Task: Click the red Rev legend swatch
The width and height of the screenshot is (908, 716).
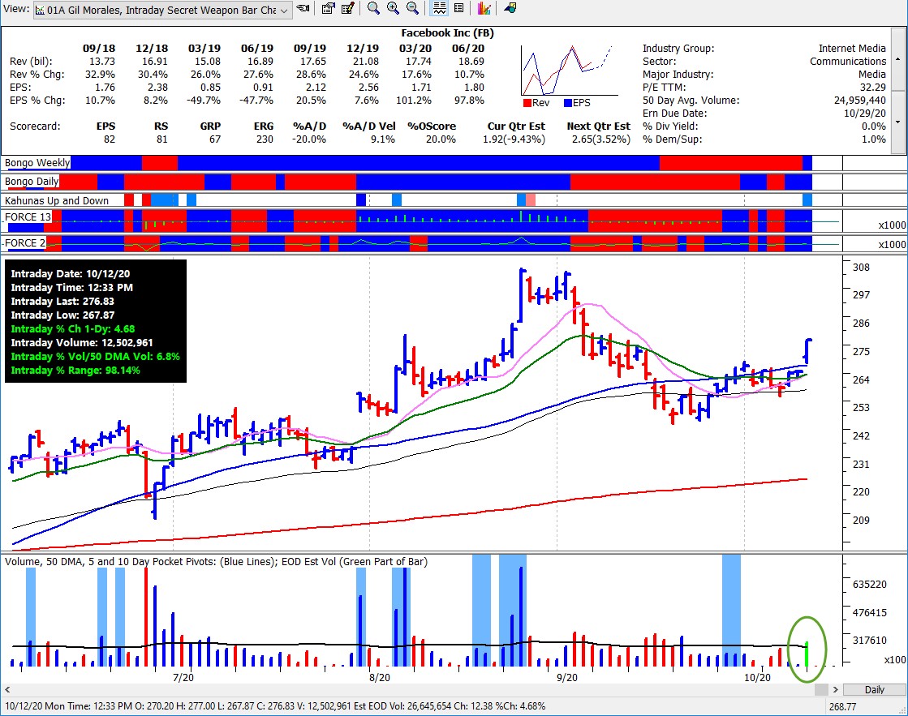Action: pos(527,103)
